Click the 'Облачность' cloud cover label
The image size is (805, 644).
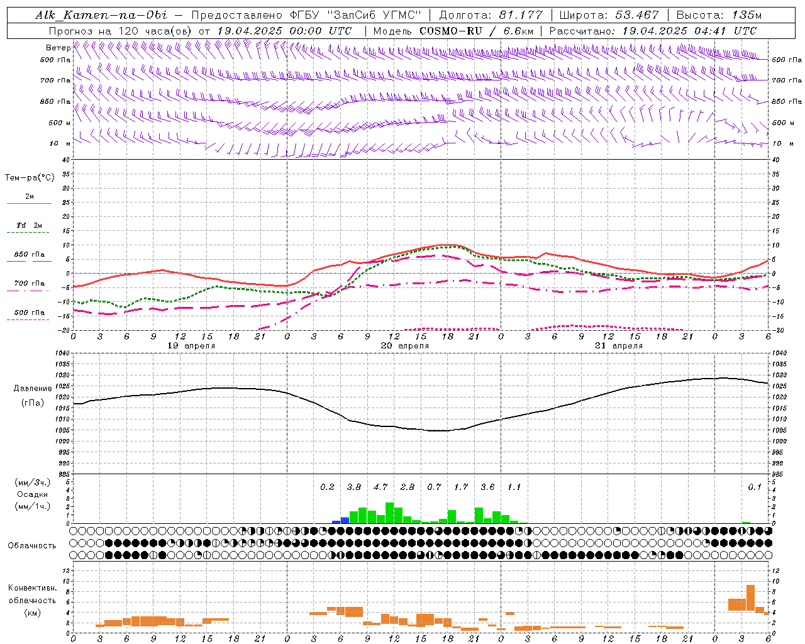pyautogui.click(x=32, y=546)
